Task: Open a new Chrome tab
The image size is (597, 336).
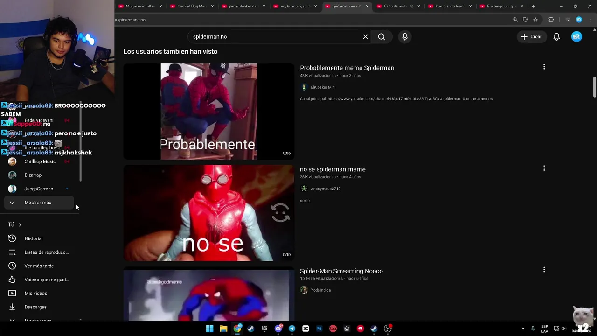Action: (533, 6)
